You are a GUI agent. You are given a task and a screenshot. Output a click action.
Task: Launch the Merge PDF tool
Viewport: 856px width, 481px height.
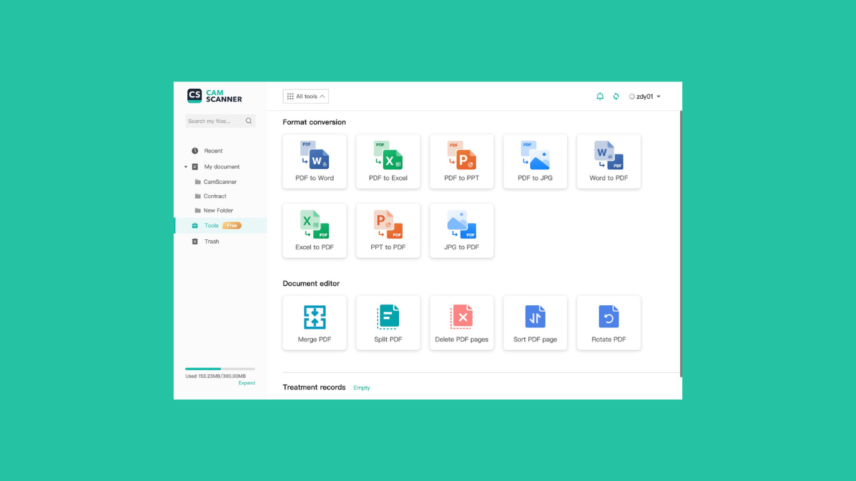click(x=314, y=323)
